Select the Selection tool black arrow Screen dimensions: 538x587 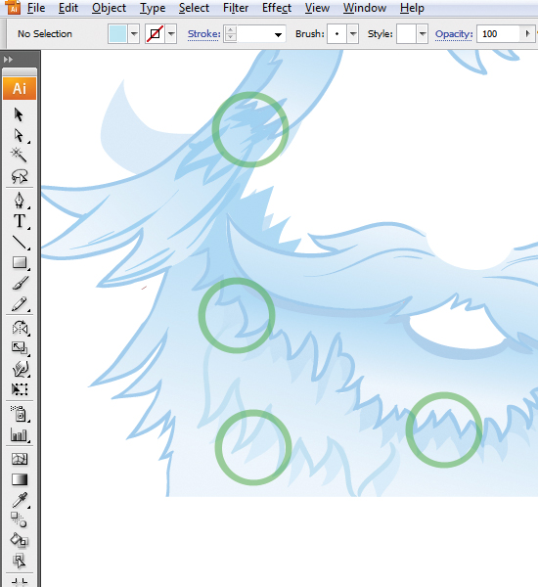[x=19, y=114]
